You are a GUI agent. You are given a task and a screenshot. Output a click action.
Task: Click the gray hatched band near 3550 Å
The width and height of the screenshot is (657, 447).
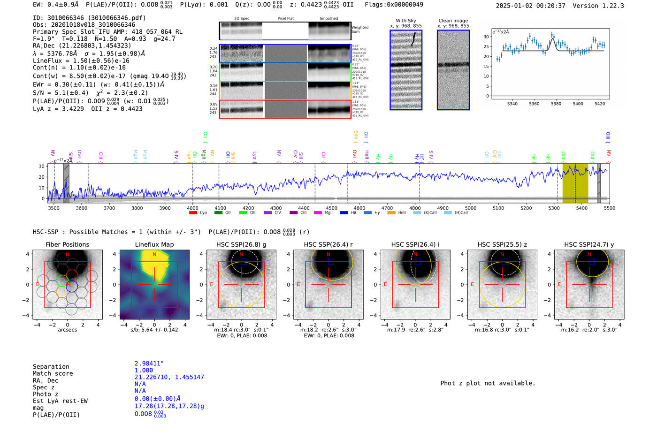[x=66, y=183]
